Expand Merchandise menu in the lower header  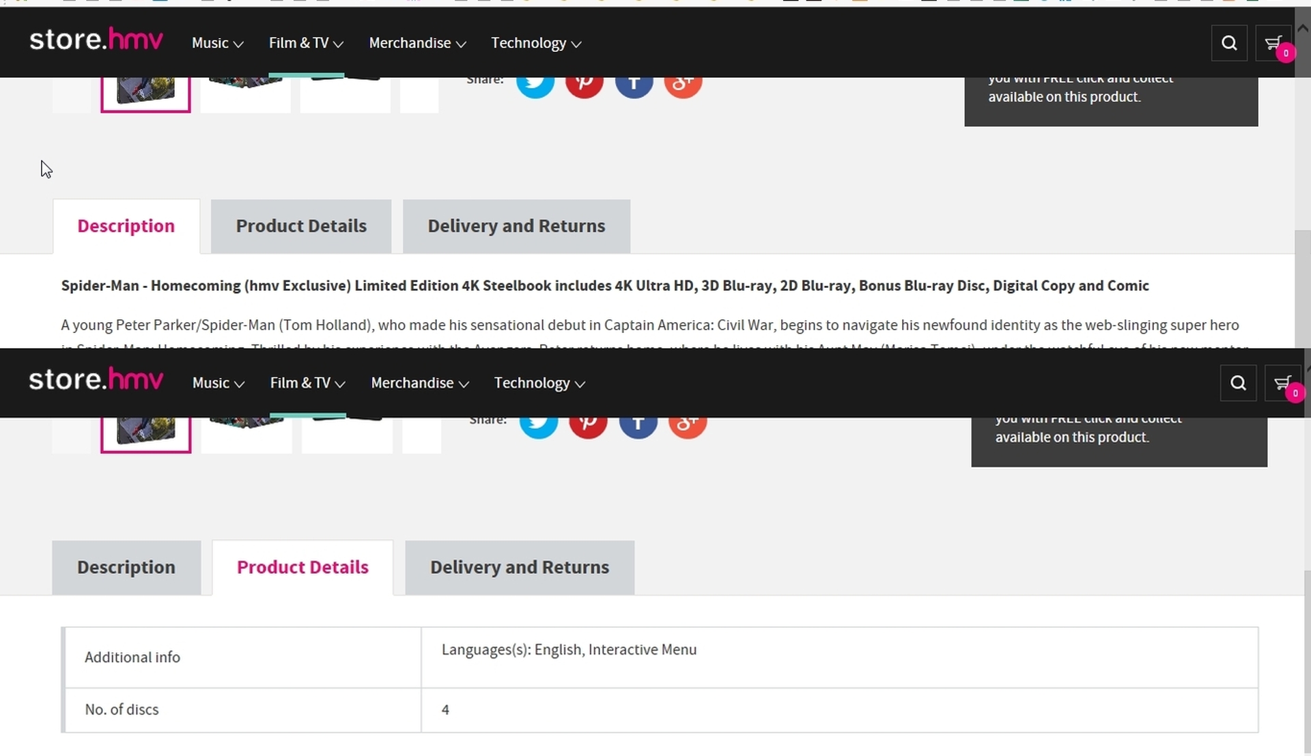pos(420,383)
